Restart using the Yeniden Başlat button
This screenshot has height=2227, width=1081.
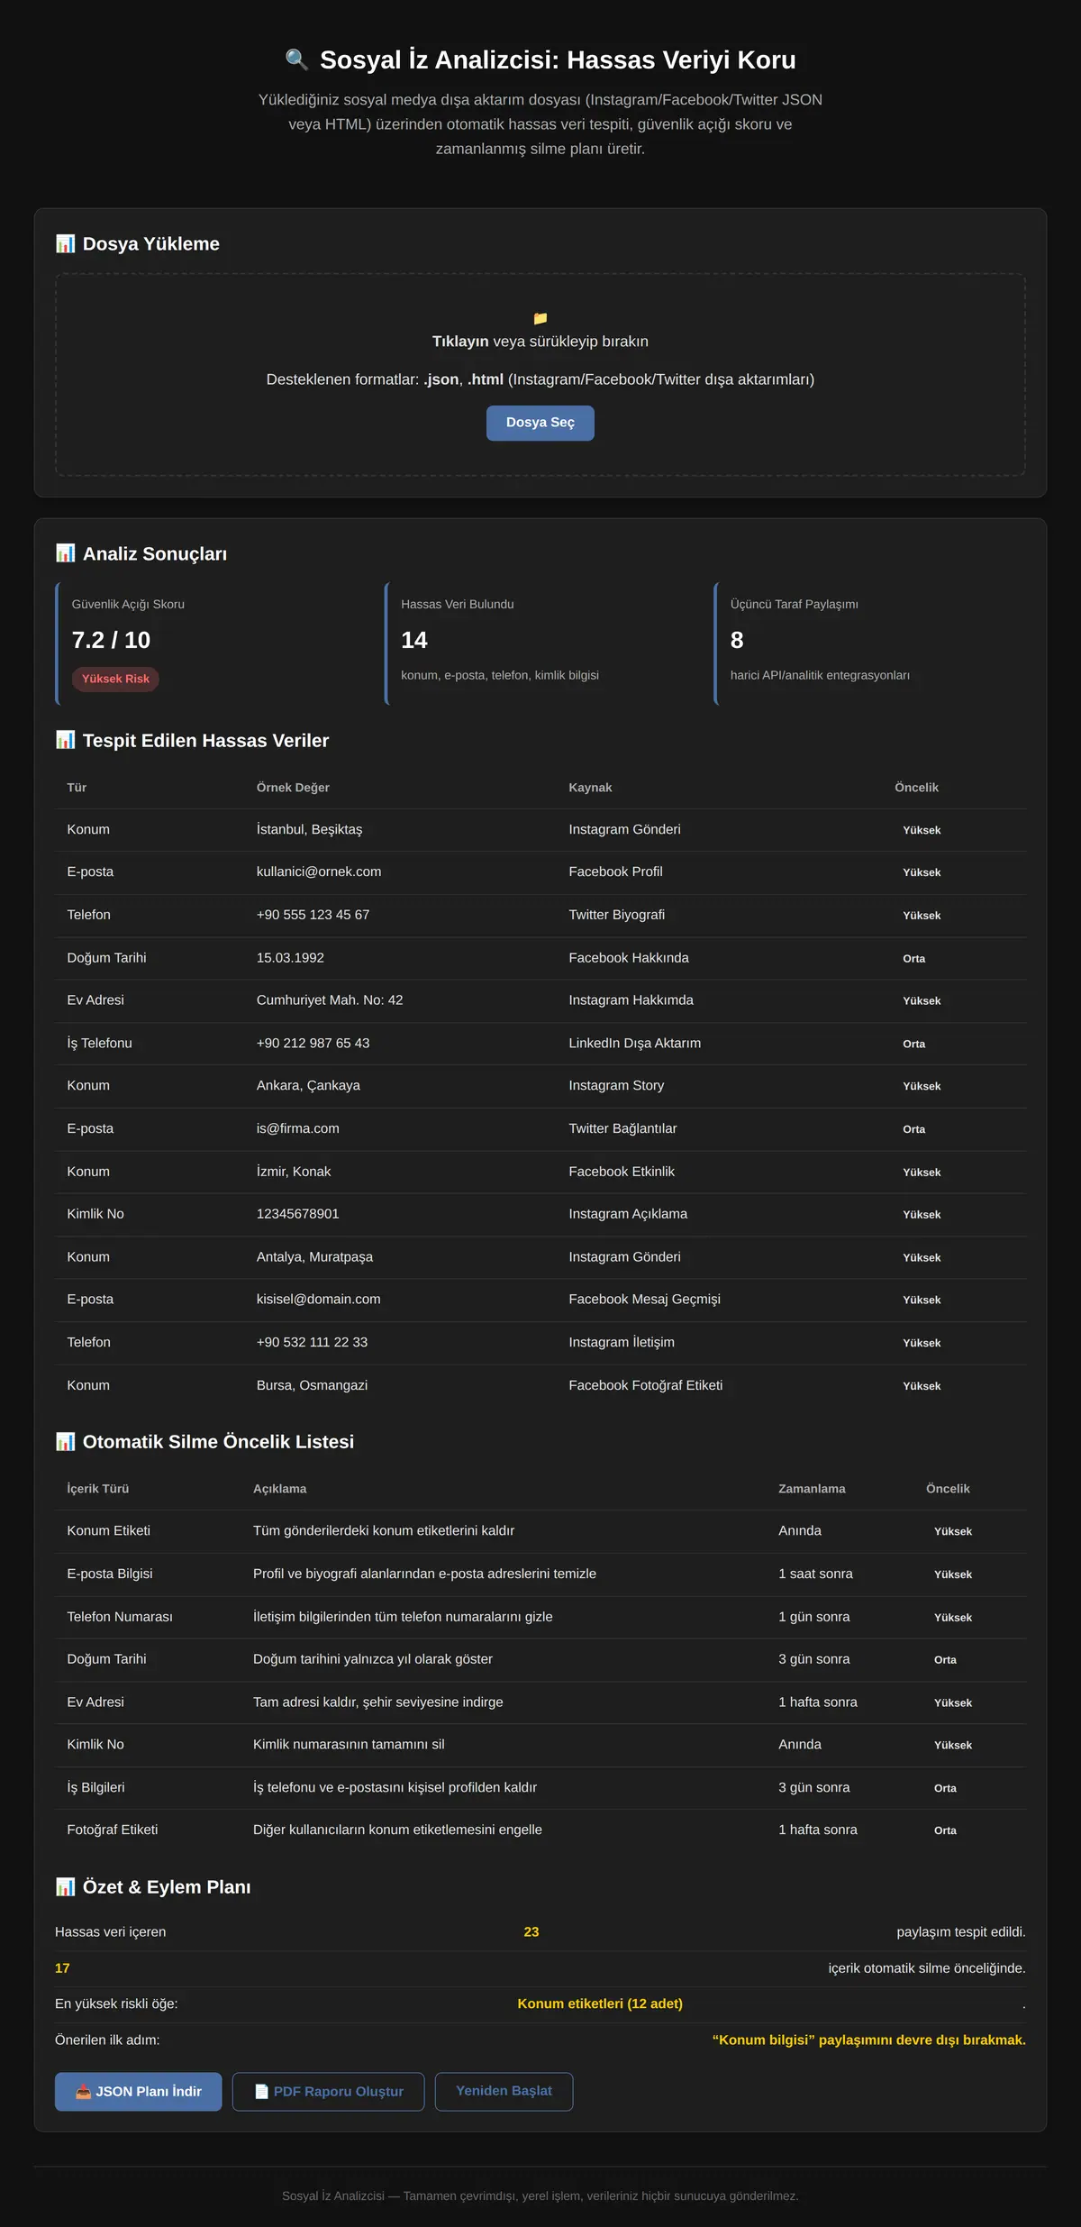pos(504,2091)
